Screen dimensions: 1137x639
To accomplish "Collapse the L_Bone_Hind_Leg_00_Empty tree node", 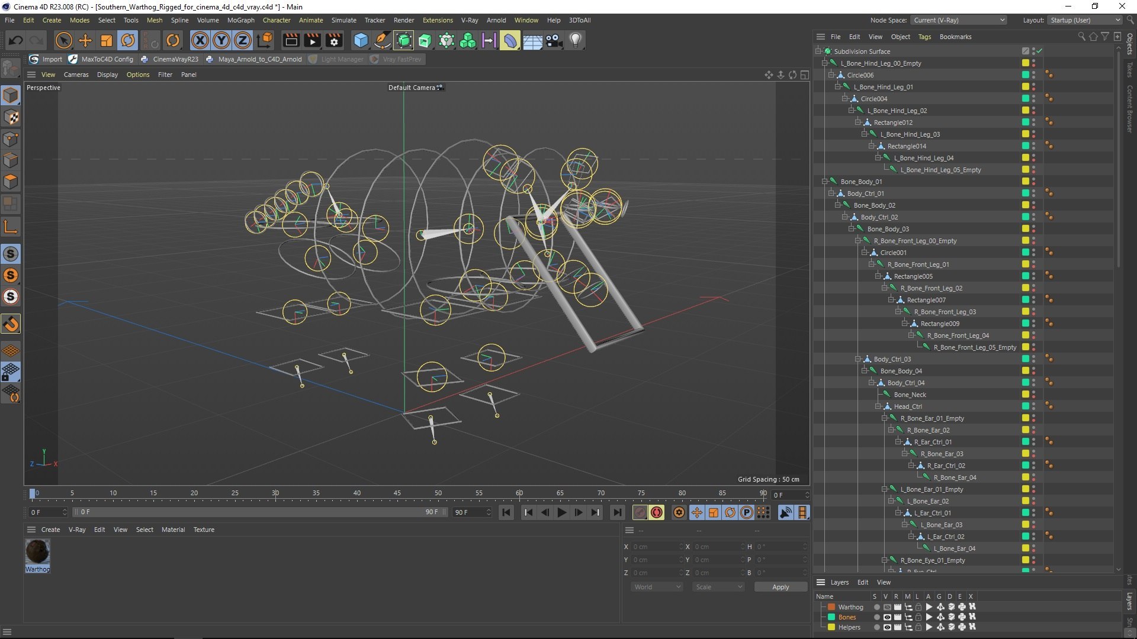I will pyautogui.click(x=824, y=63).
